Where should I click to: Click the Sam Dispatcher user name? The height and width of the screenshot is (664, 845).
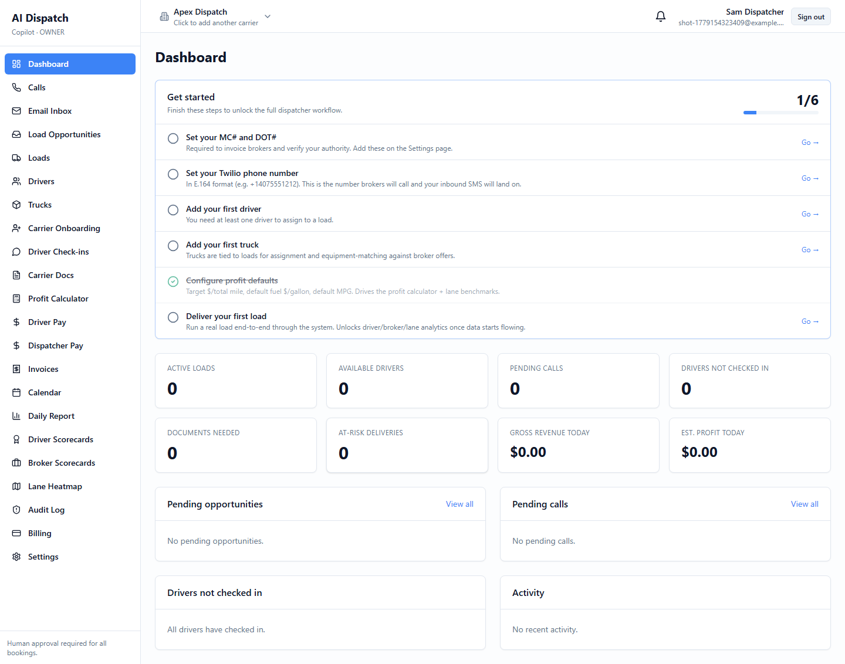click(755, 12)
